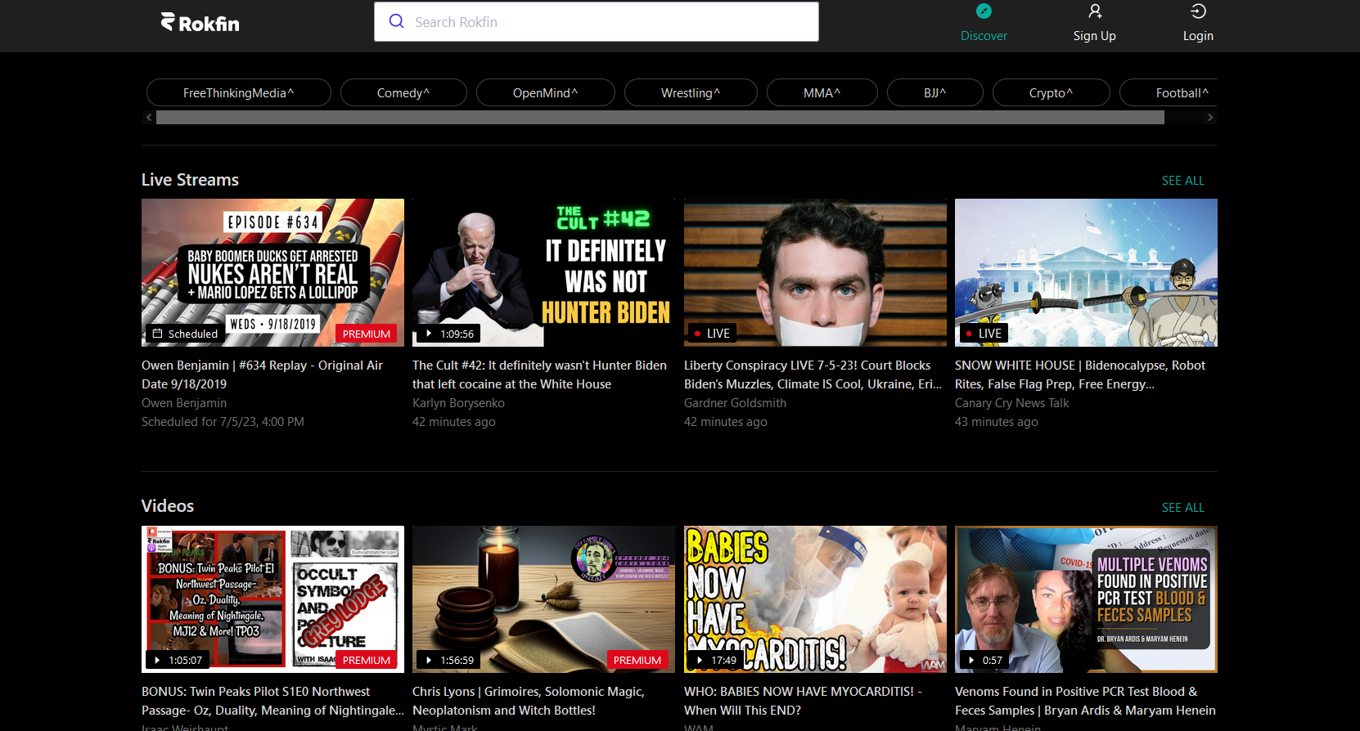Click the search magnifier icon

coord(397,21)
